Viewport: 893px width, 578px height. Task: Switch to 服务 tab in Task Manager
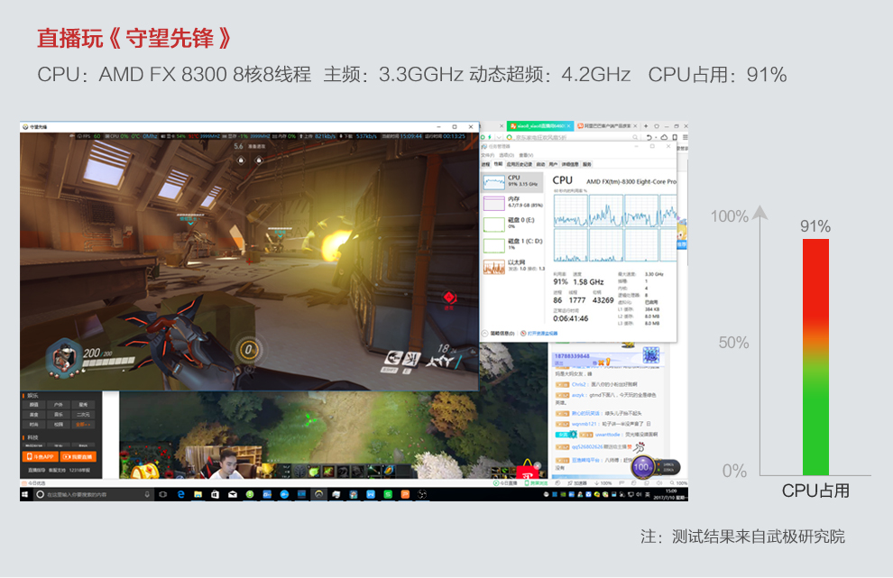tap(586, 165)
